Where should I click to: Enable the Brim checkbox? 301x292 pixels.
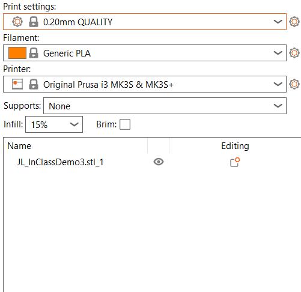coord(125,124)
